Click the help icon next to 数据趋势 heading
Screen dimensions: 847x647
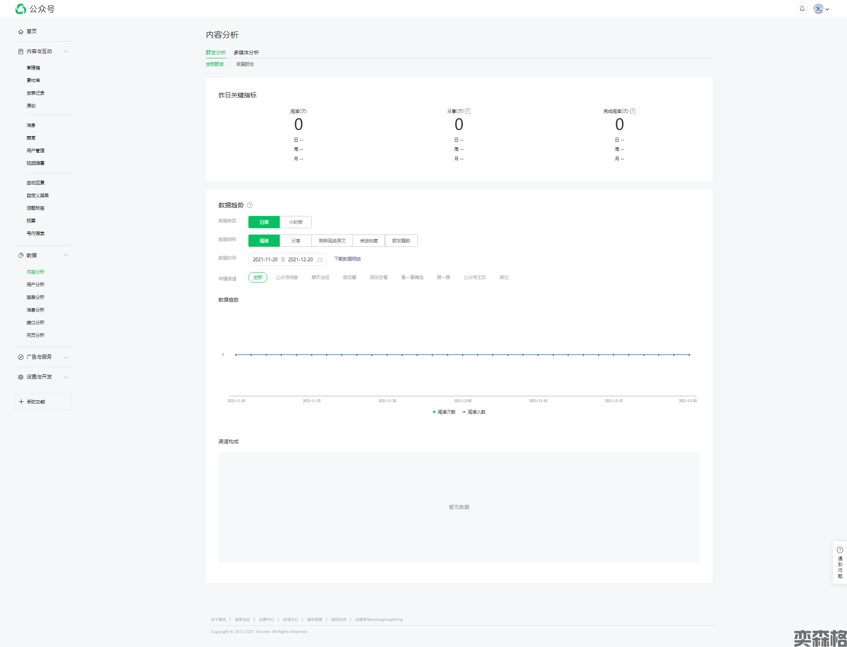click(x=250, y=205)
